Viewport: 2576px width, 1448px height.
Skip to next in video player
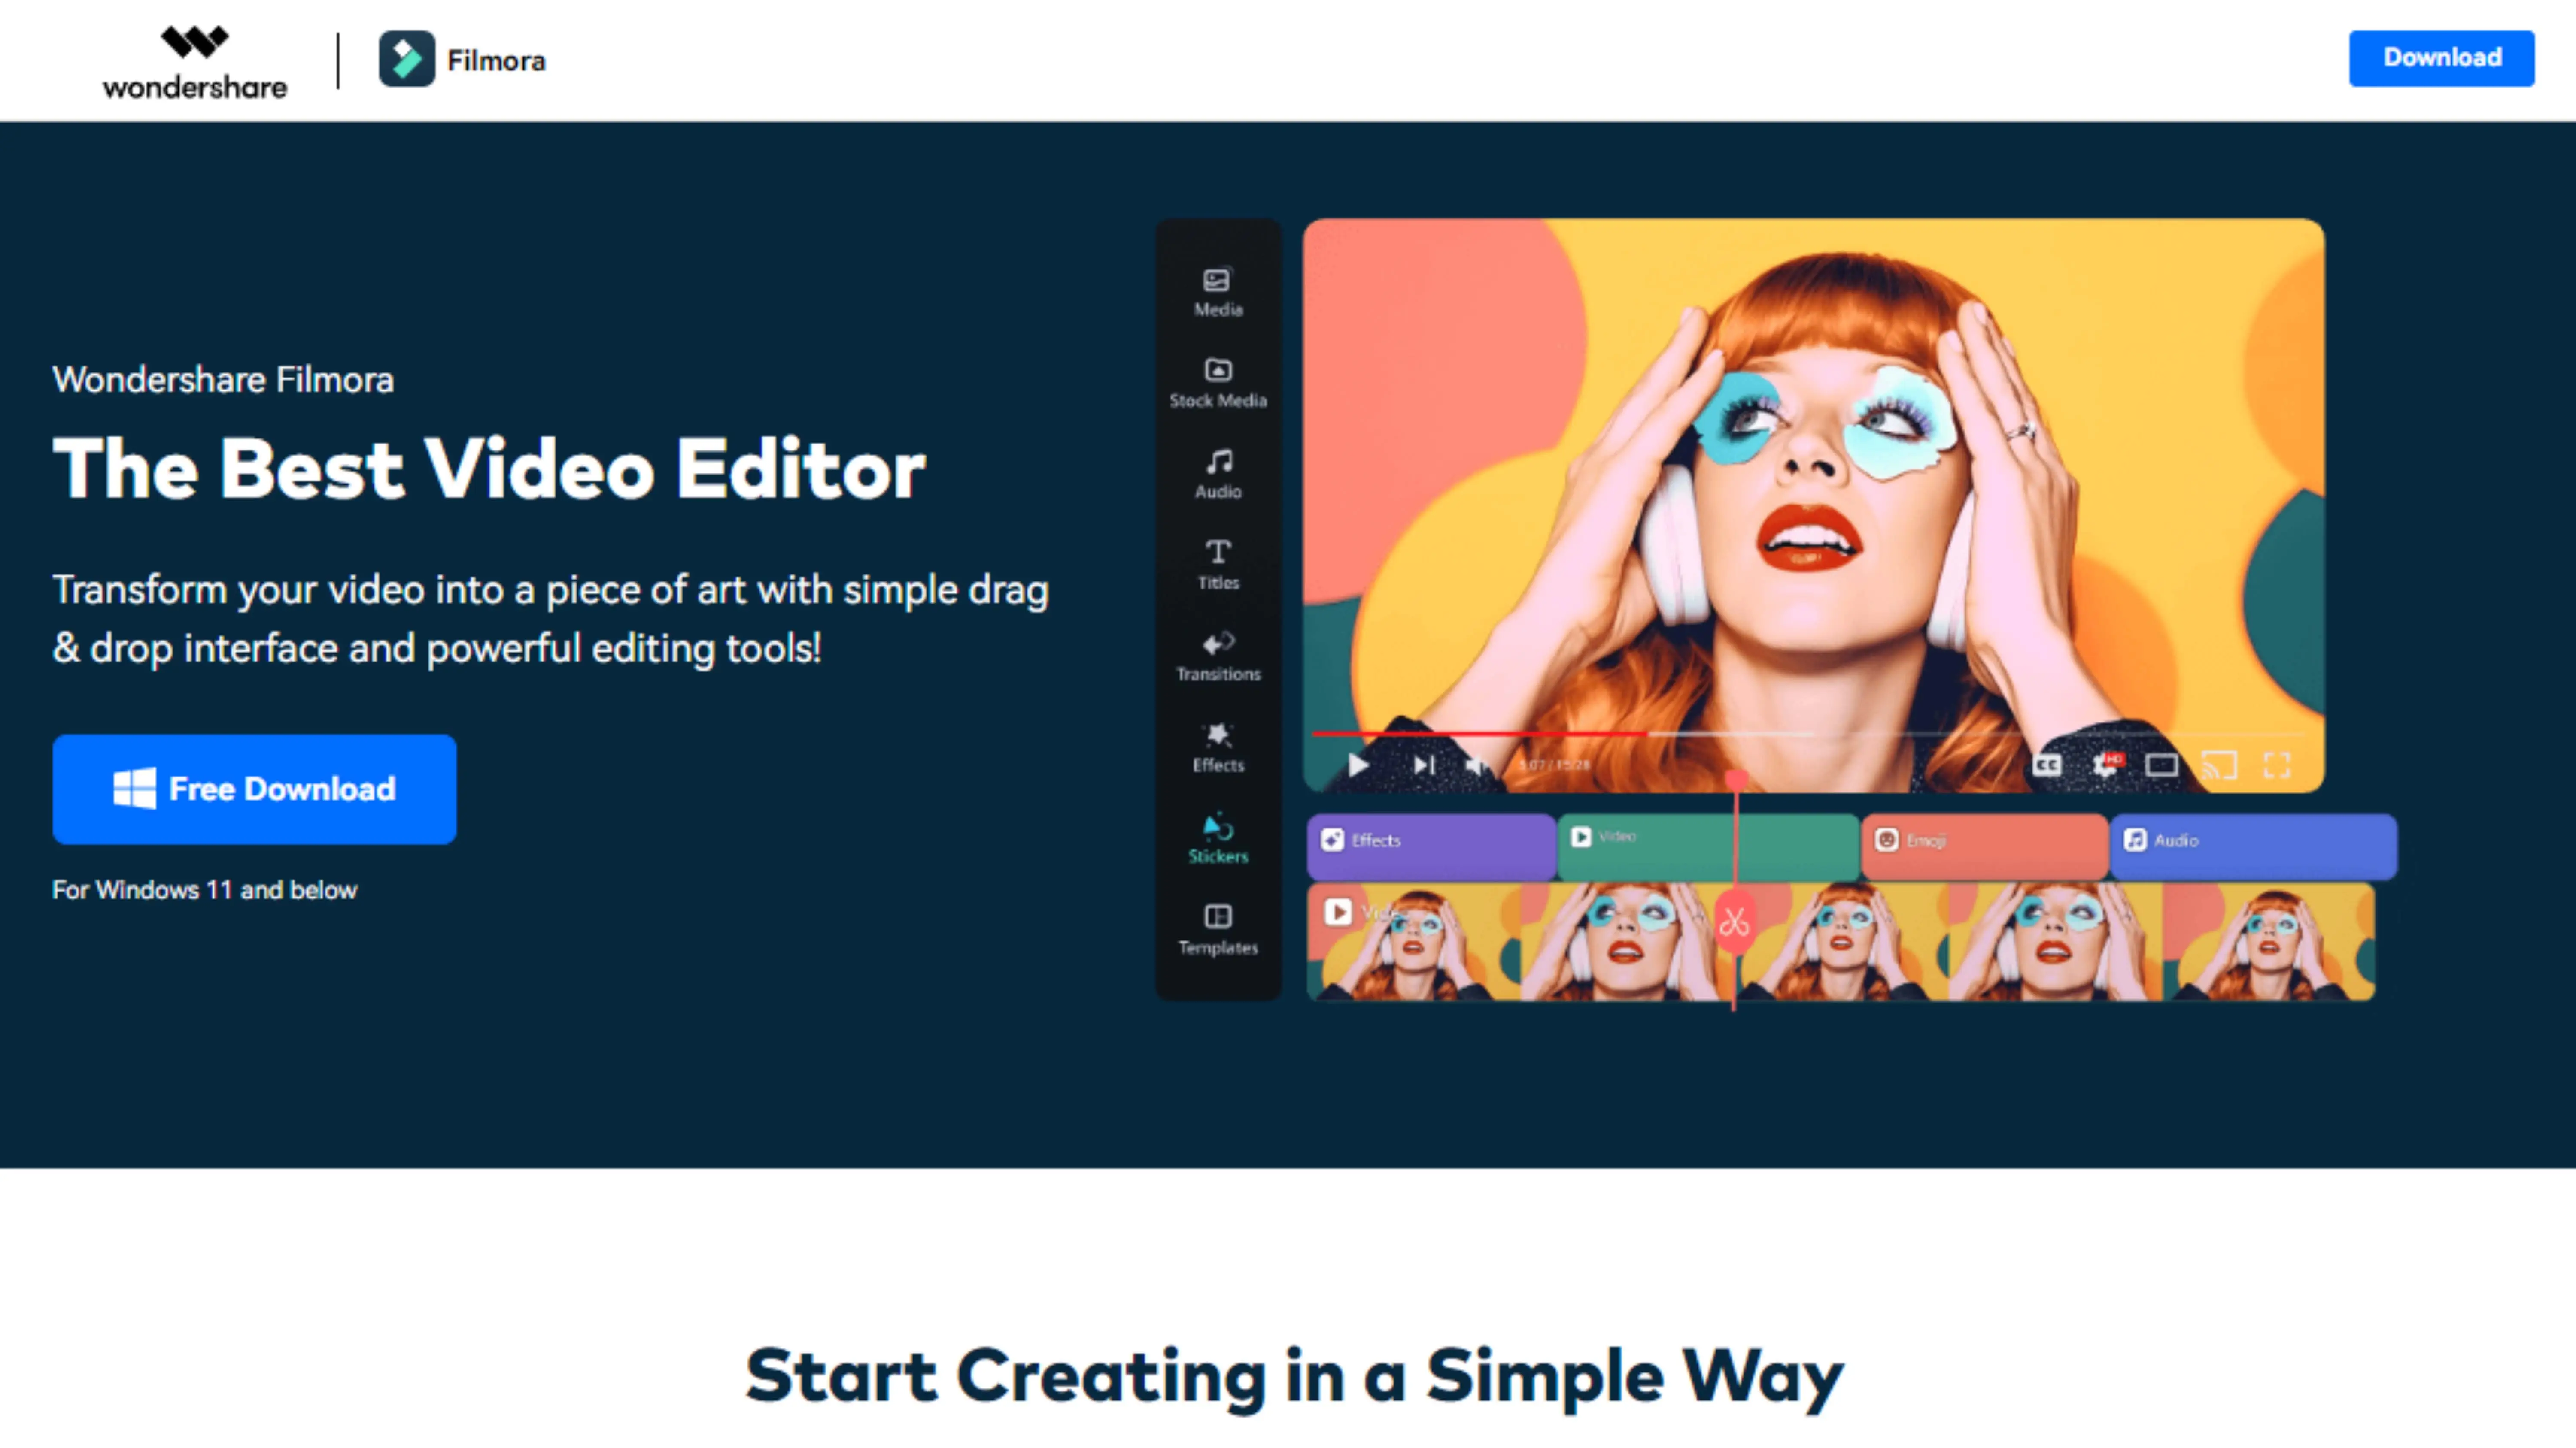(1424, 765)
